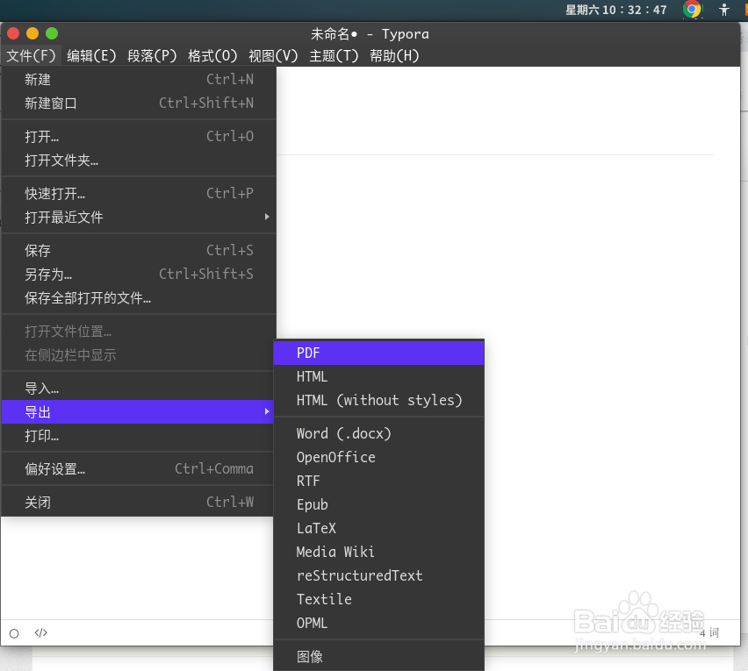
Task: Open 偏好设置... preferences
Action: tap(139, 469)
